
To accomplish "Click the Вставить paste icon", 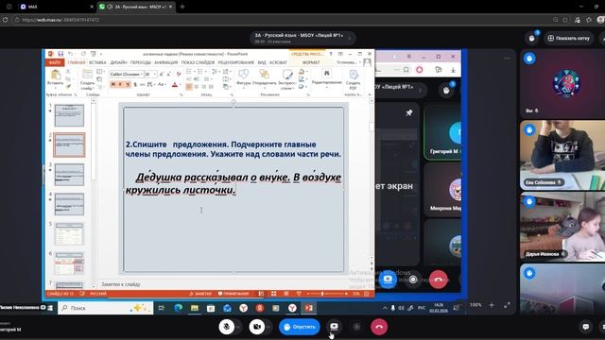I will pos(56,76).
